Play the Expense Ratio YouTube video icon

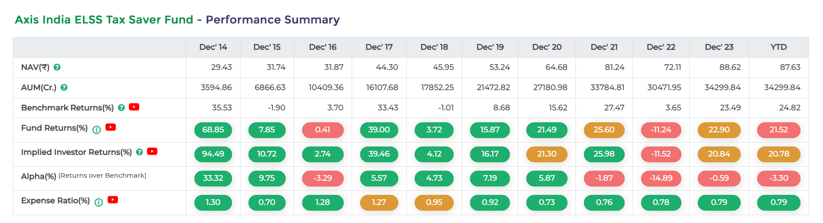pyautogui.click(x=113, y=200)
